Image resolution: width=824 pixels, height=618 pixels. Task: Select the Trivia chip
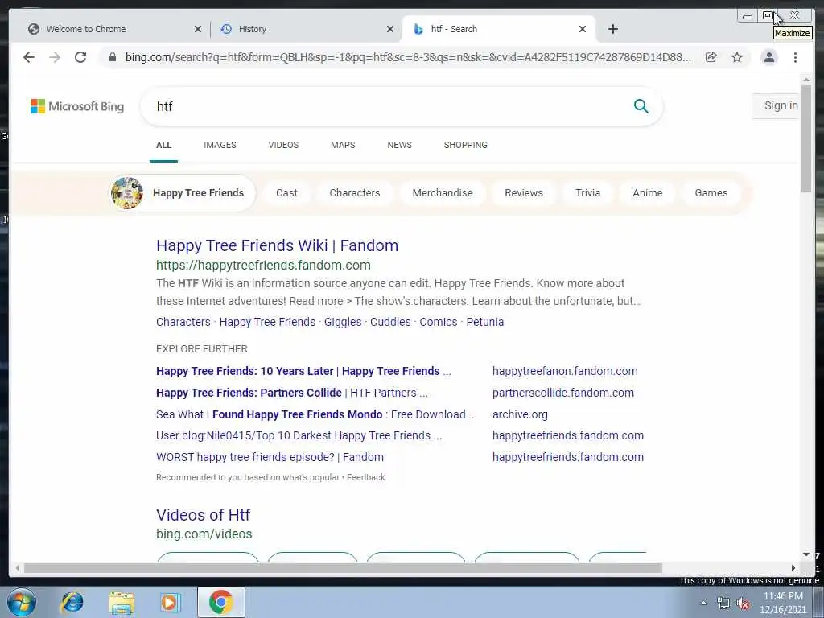pyautogui.click(x=587, y=193)
